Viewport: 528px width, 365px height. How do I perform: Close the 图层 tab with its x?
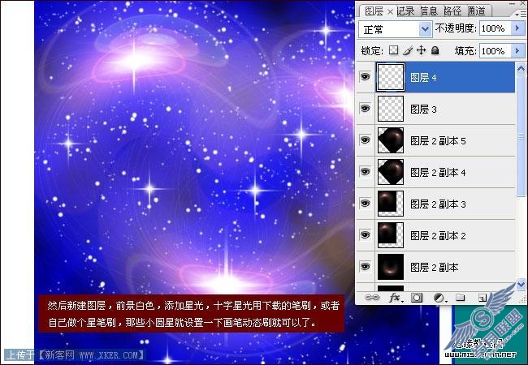point(390,12)
